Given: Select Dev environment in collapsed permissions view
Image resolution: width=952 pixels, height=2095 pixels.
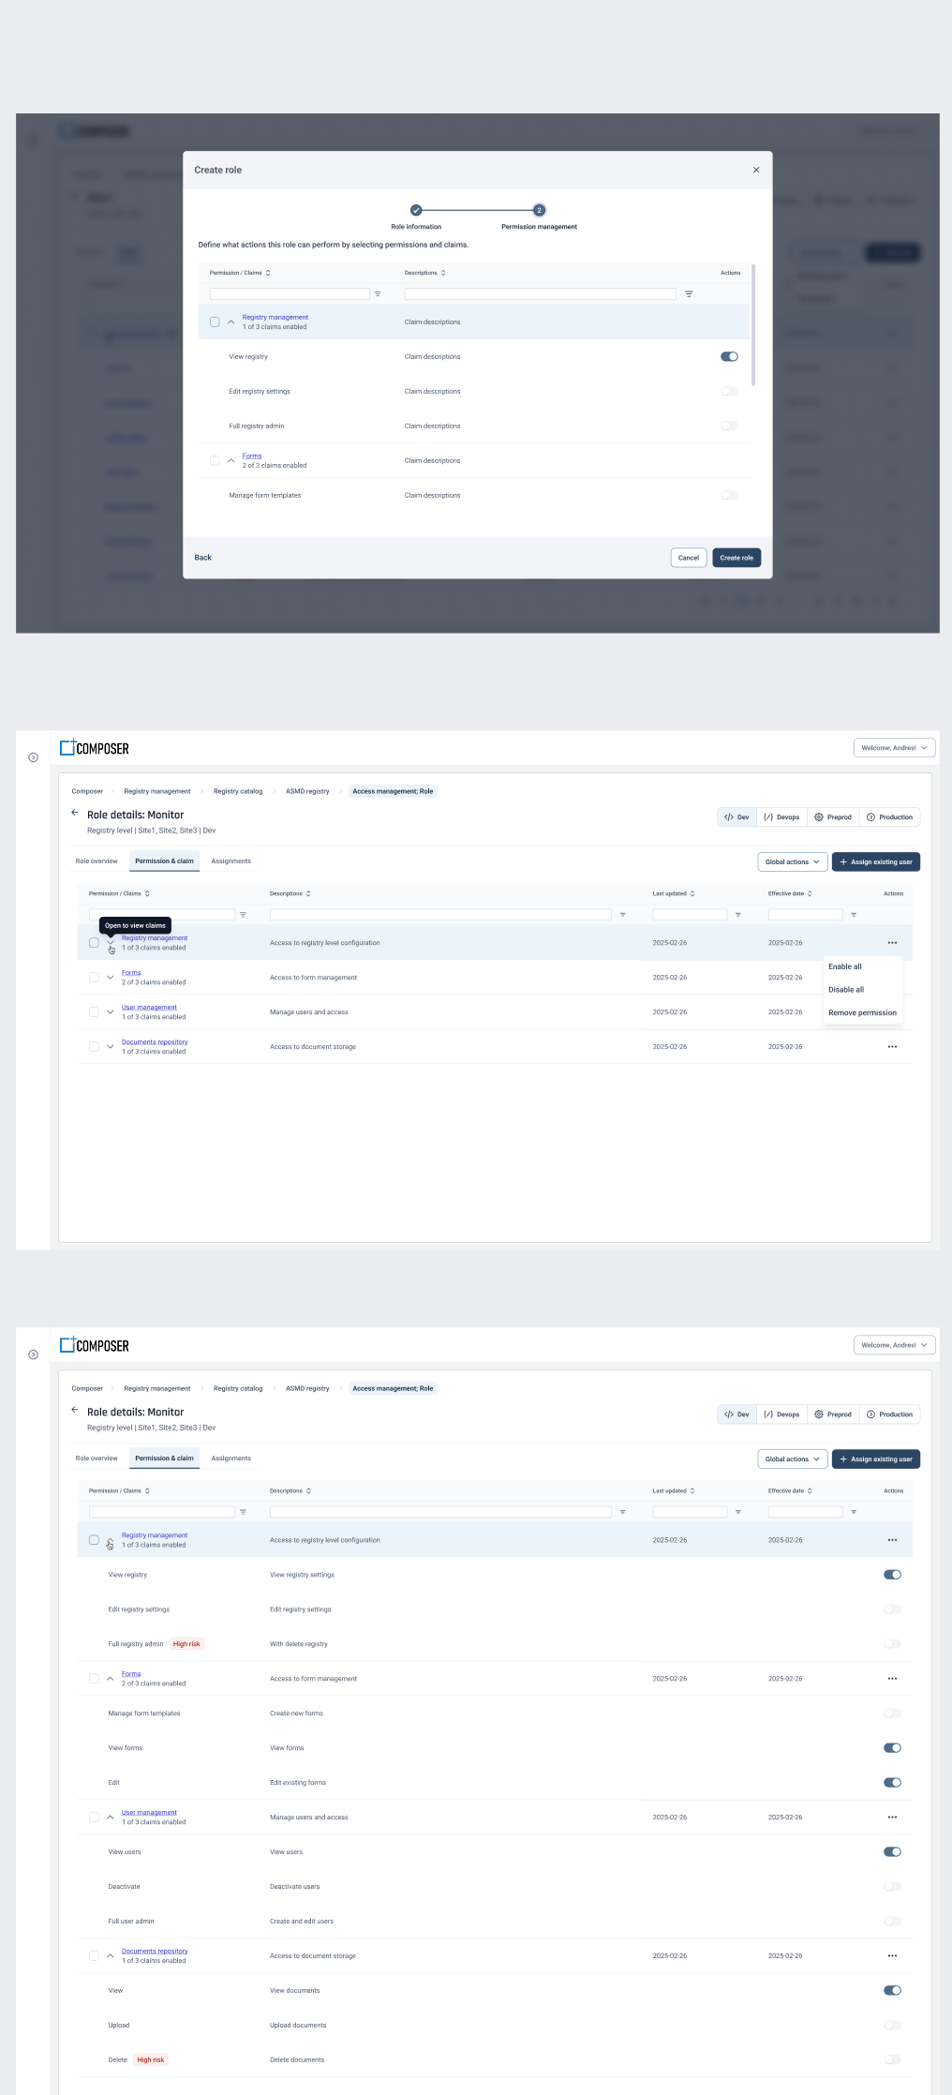Looking at the screenshot, I should coord(736,817).
